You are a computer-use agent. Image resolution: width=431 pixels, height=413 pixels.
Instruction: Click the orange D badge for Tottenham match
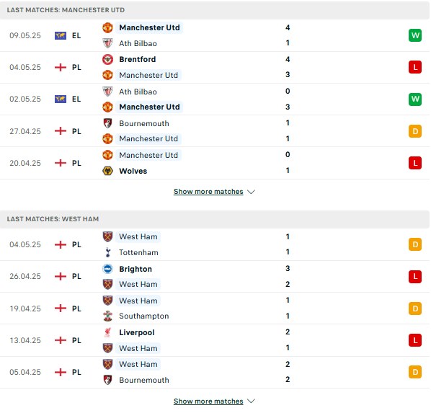click(x=415, y=244)
